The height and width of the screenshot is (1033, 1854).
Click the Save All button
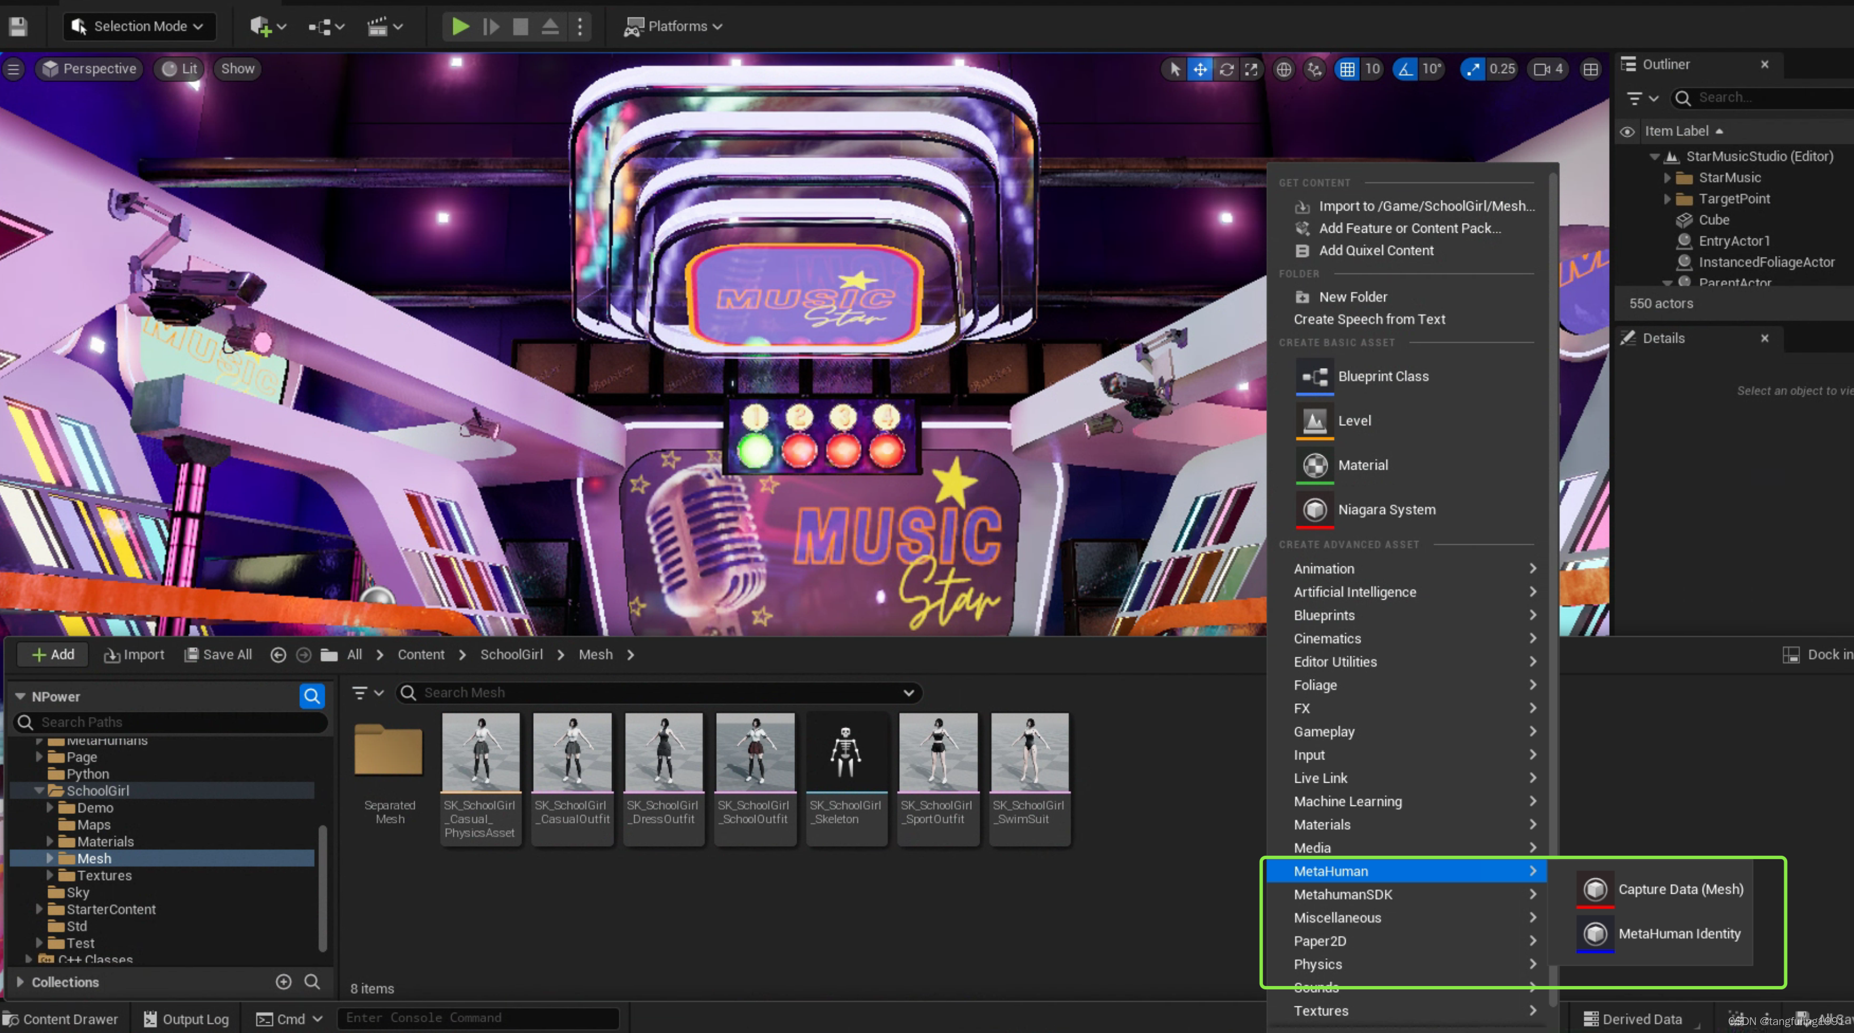[216, 654]
